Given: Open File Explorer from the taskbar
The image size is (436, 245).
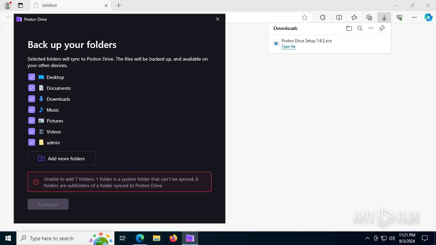Looking at the screenshot, I should pyautogui.click(x=156, y=238).
